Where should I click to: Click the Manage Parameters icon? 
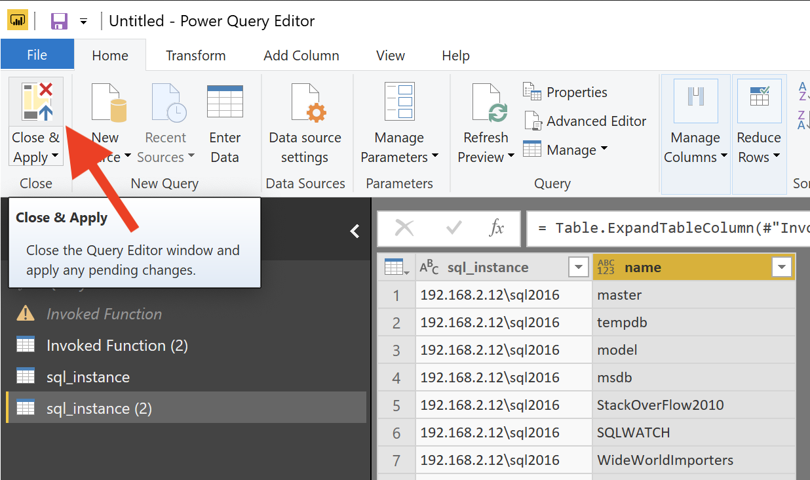399,102
